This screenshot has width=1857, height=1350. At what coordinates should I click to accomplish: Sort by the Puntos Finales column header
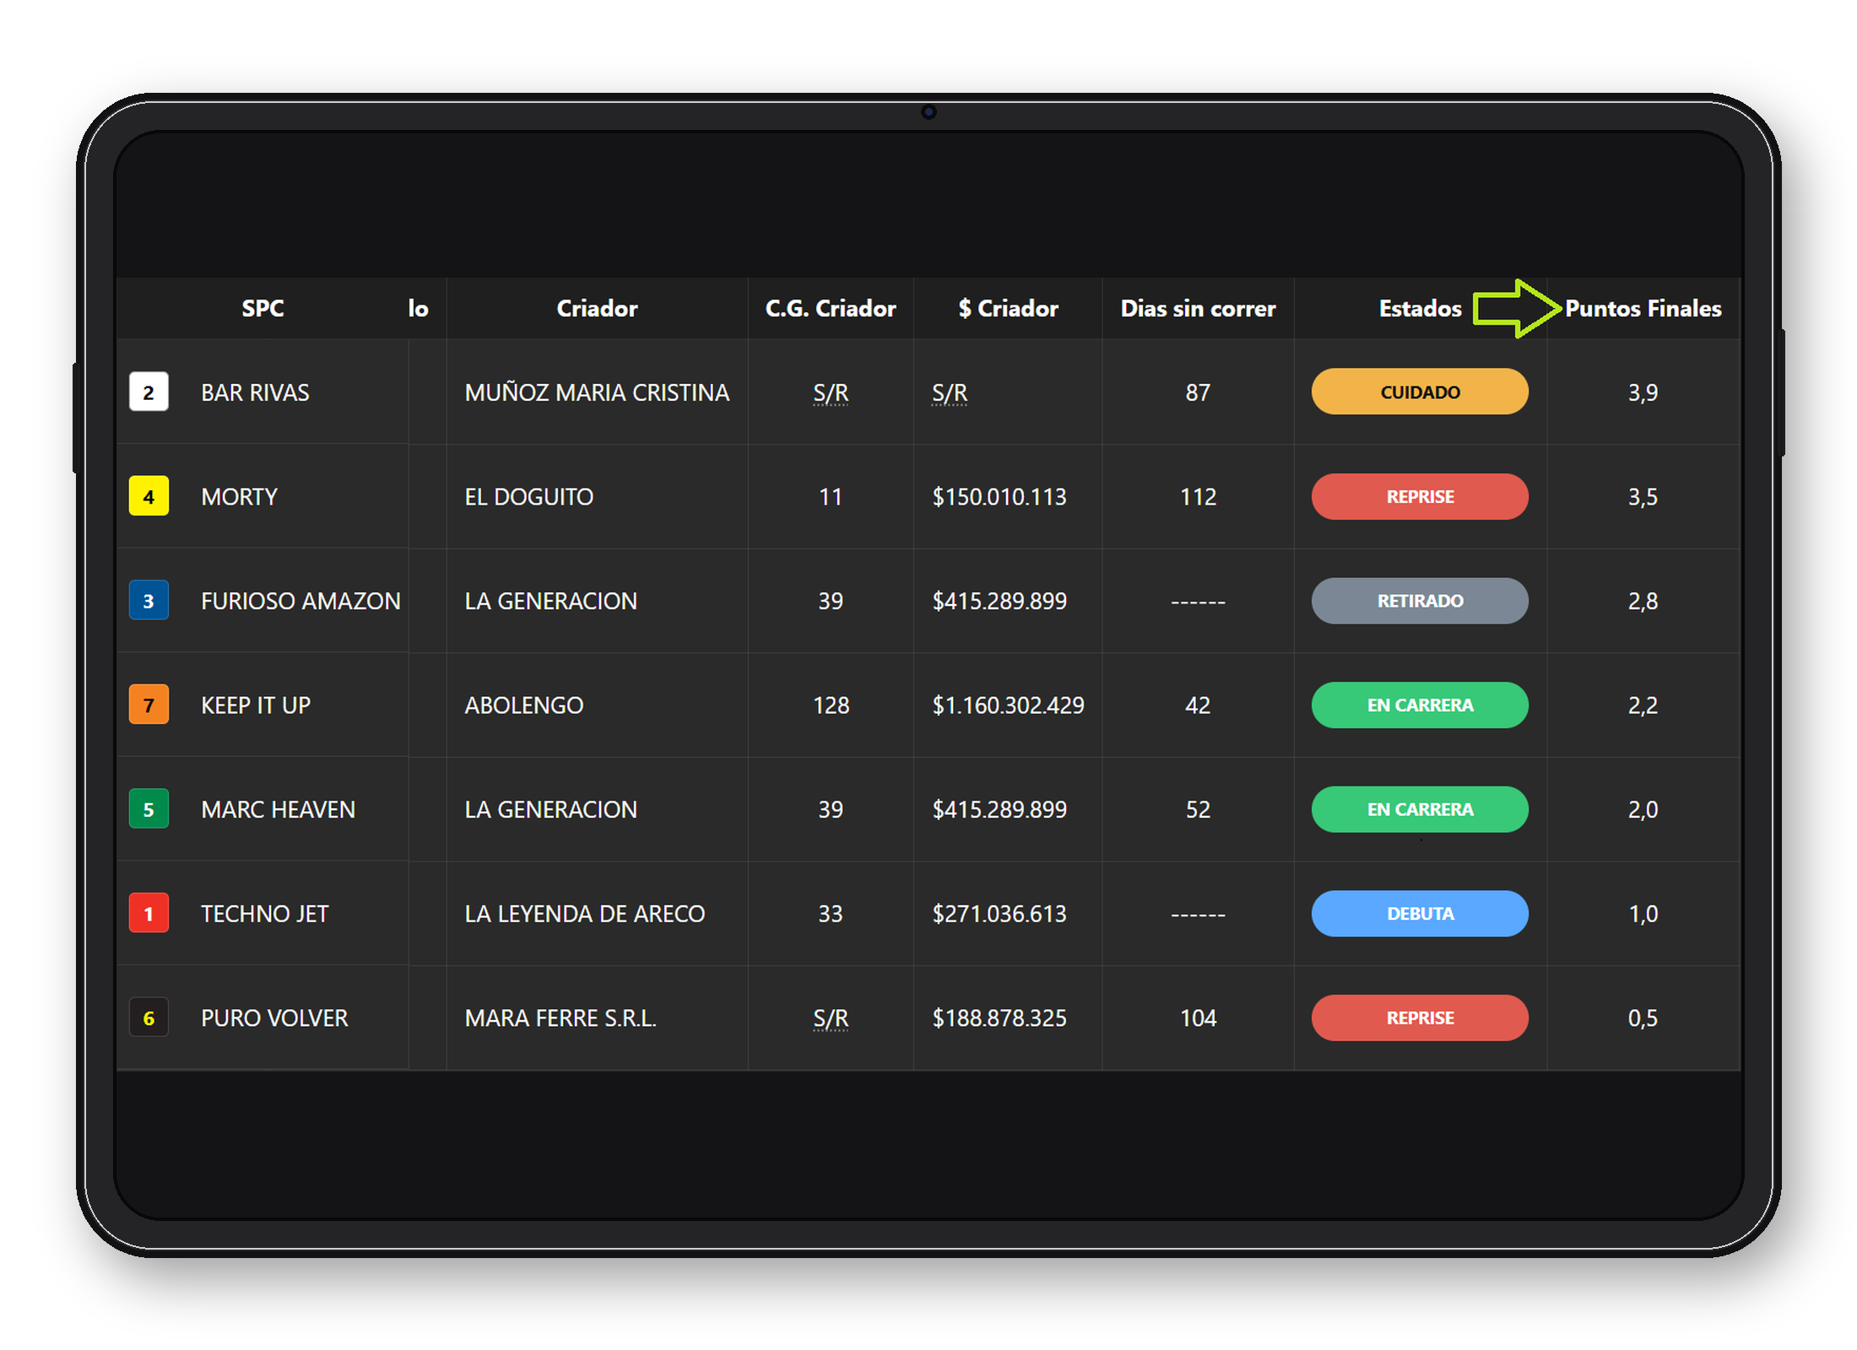pos(1642,309)
